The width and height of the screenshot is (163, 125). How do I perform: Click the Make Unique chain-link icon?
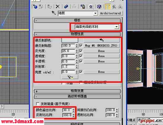(x=66, y=7)
